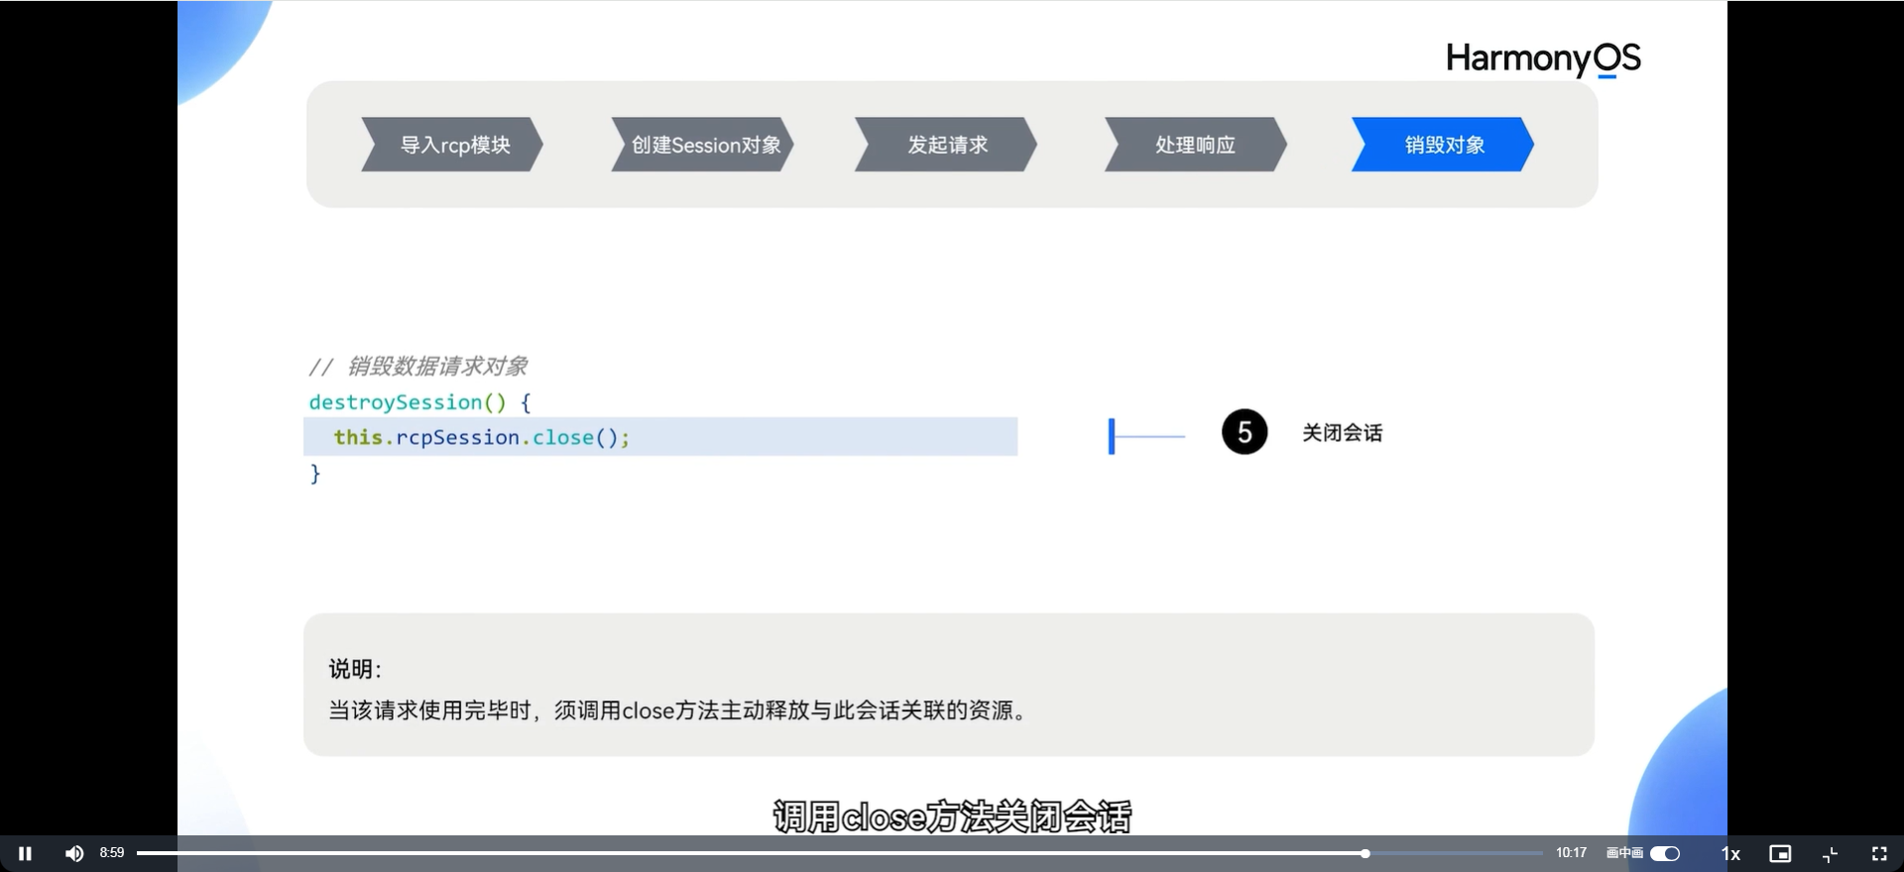Click the 销毁数据请求对象 comment line

(x=417, y=367)
